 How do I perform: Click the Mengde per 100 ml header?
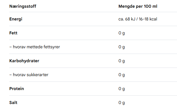coord(138,6)
